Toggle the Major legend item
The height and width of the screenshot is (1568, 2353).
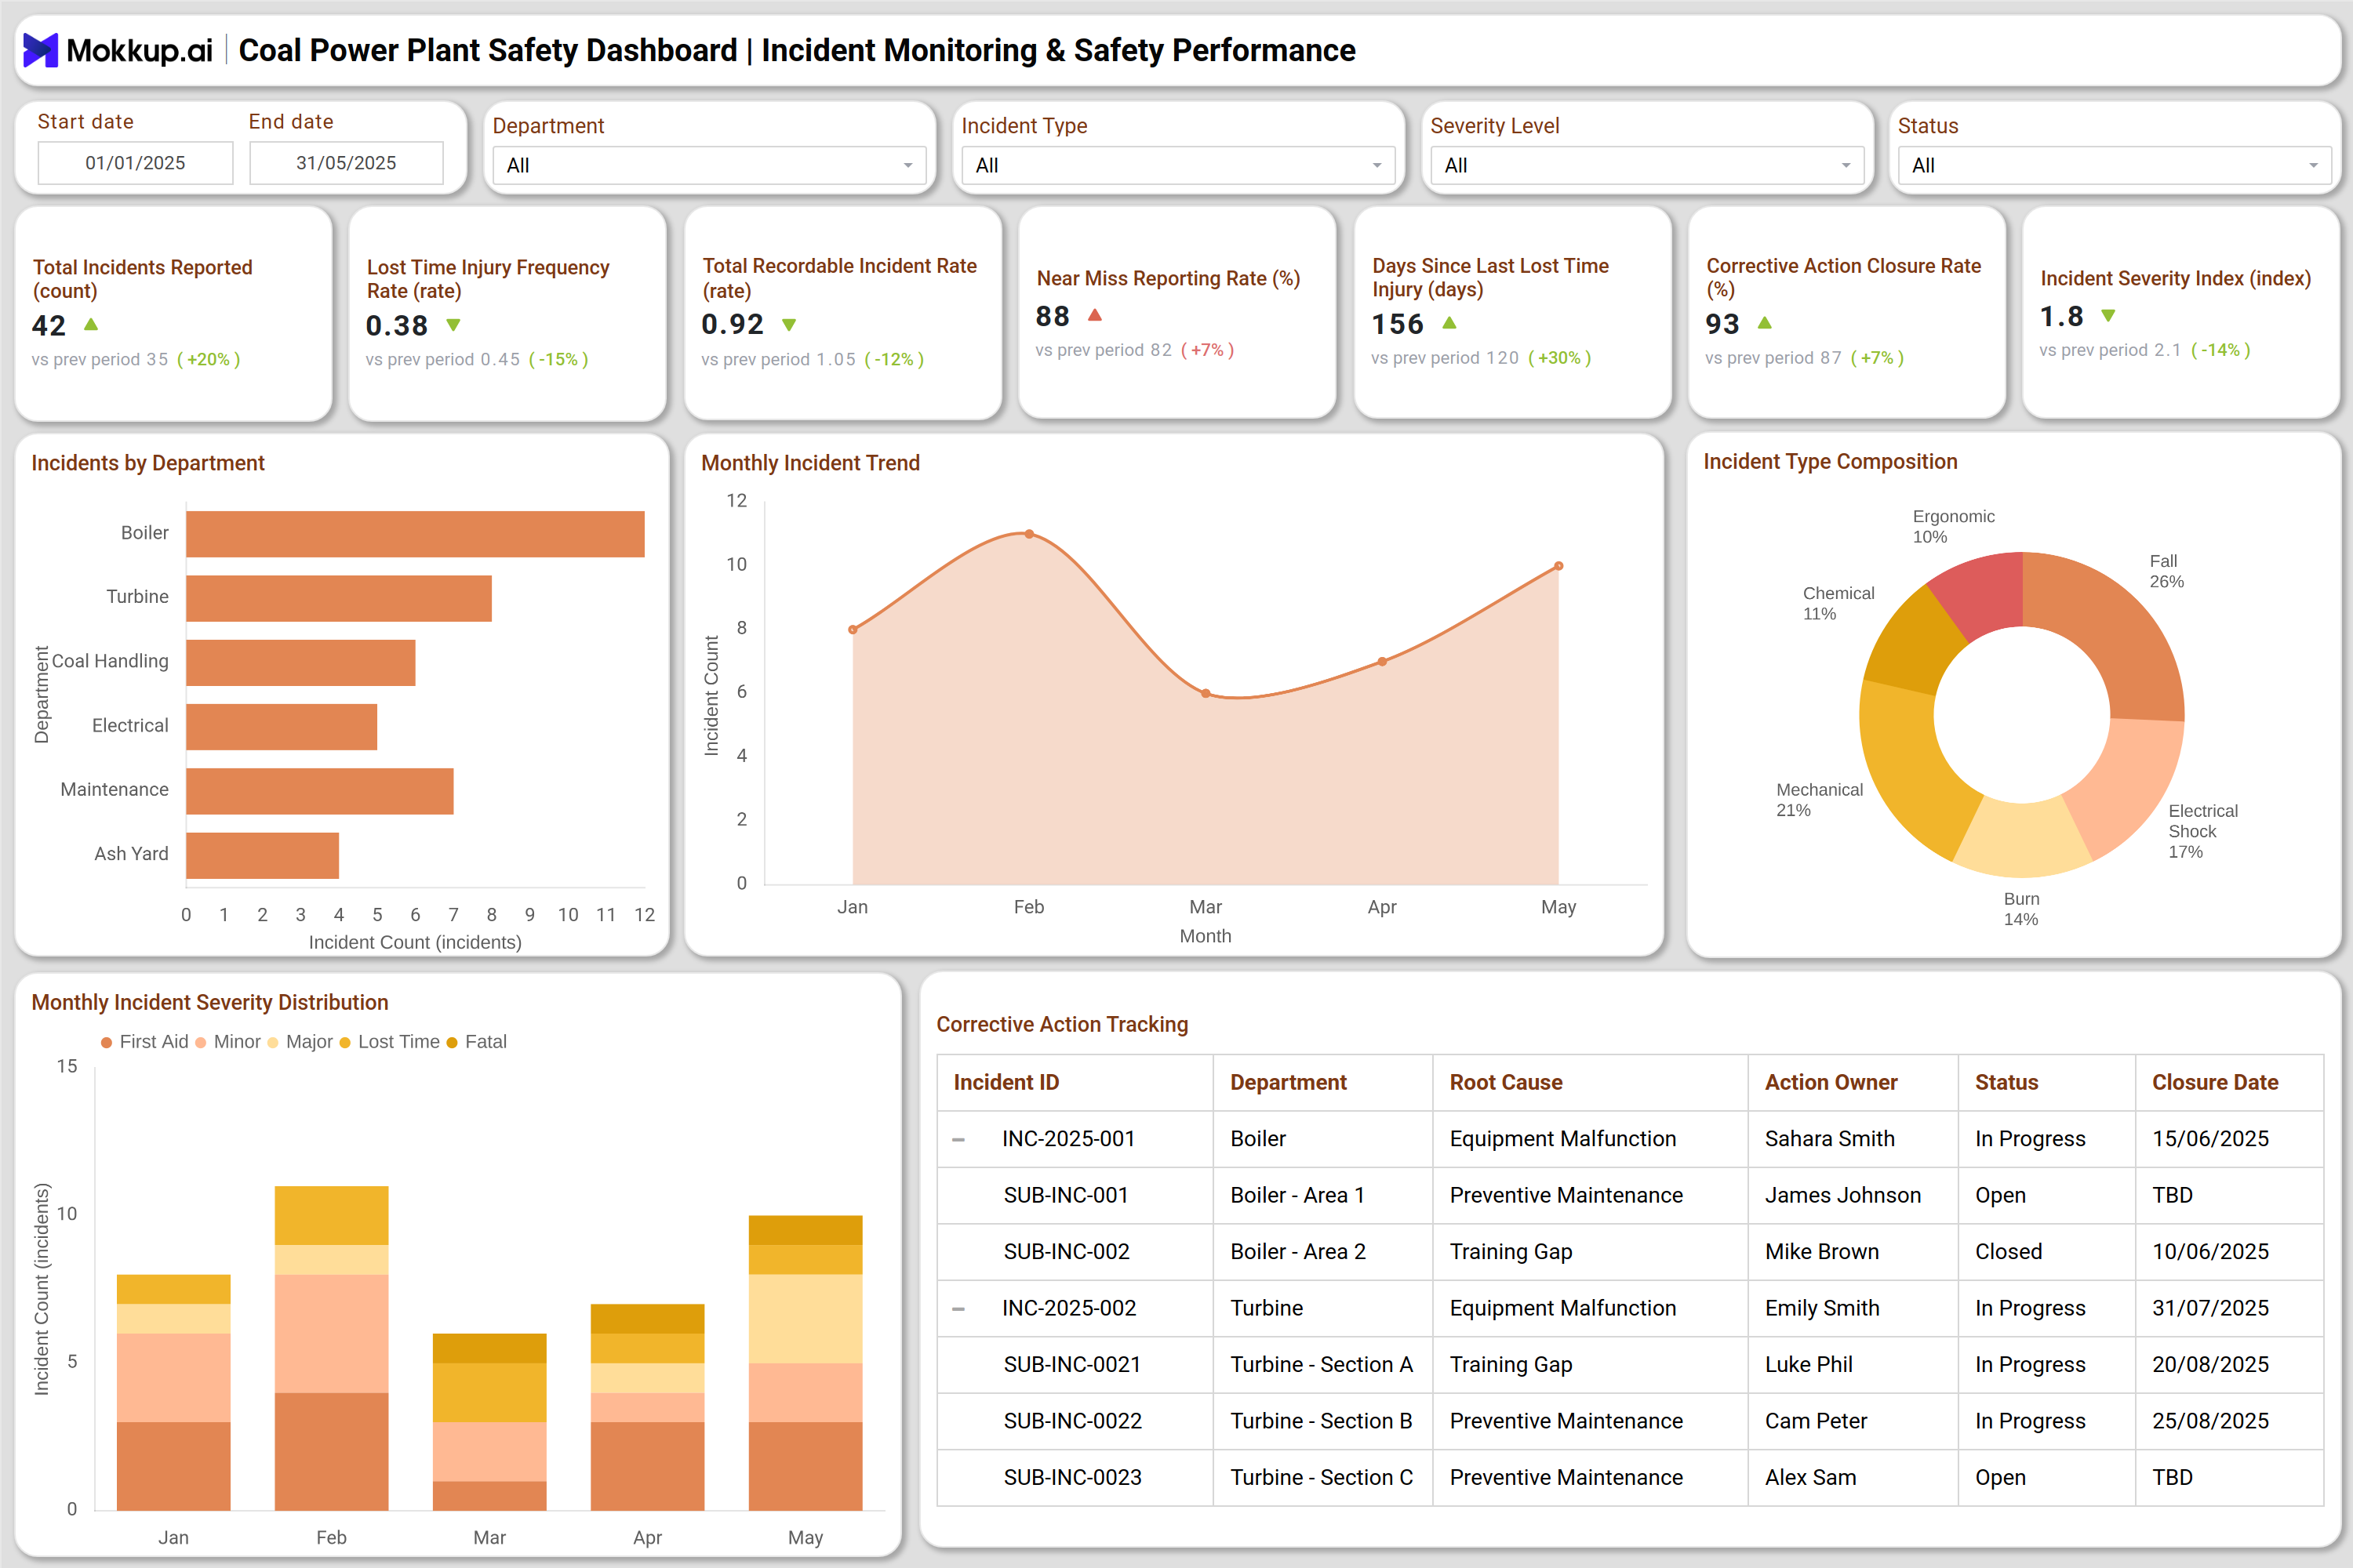(x=300, y=1042)
